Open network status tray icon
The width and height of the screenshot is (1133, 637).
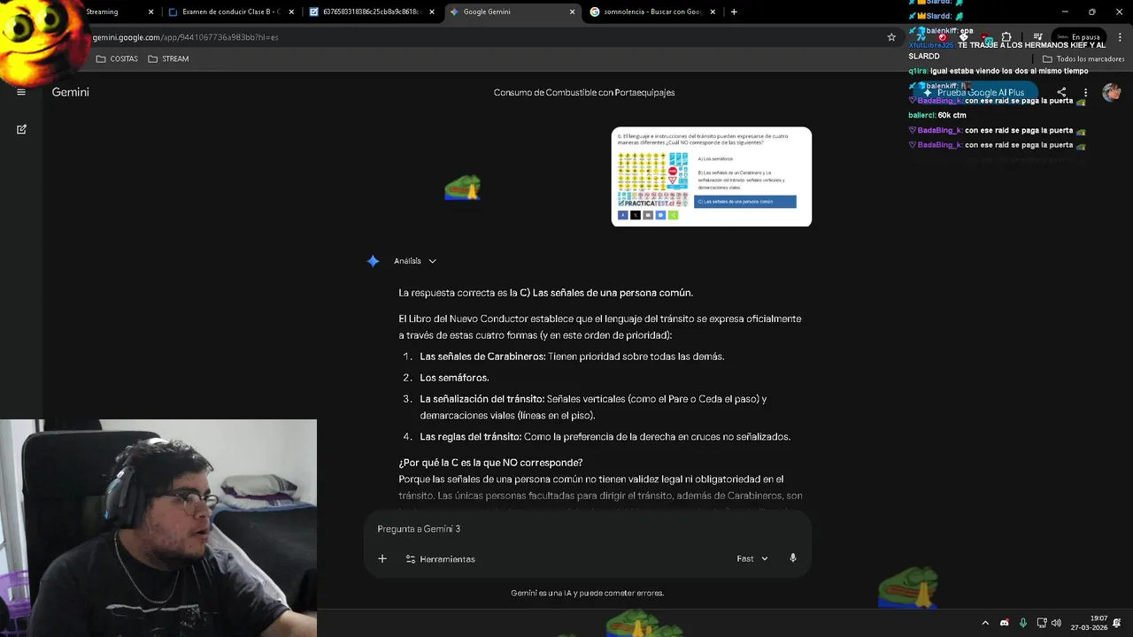click(x=1041, y=623)
